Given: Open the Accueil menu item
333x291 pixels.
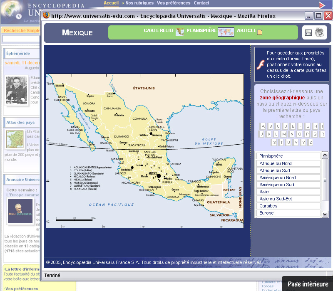Looking at the screenshot, I should point(111,3).
